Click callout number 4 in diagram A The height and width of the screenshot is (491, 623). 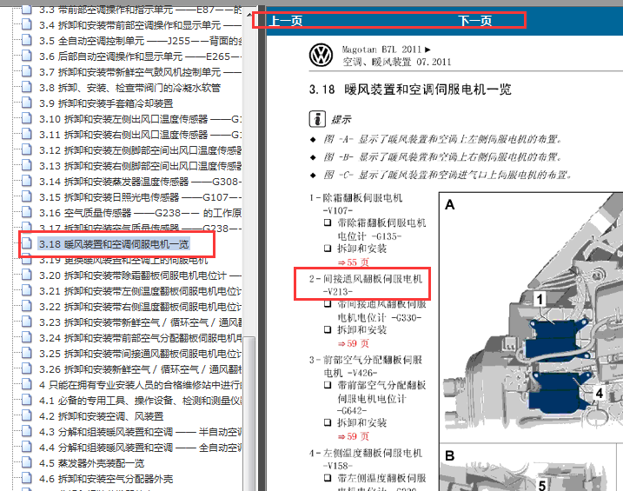[600, 394]
